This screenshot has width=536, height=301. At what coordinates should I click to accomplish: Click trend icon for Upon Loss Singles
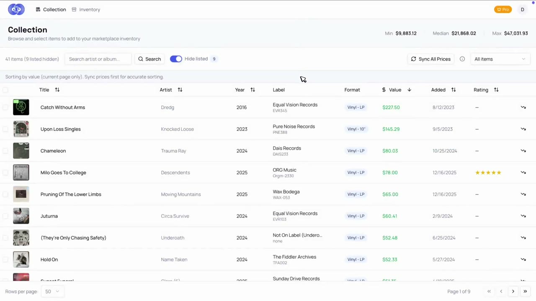[523, 129]
